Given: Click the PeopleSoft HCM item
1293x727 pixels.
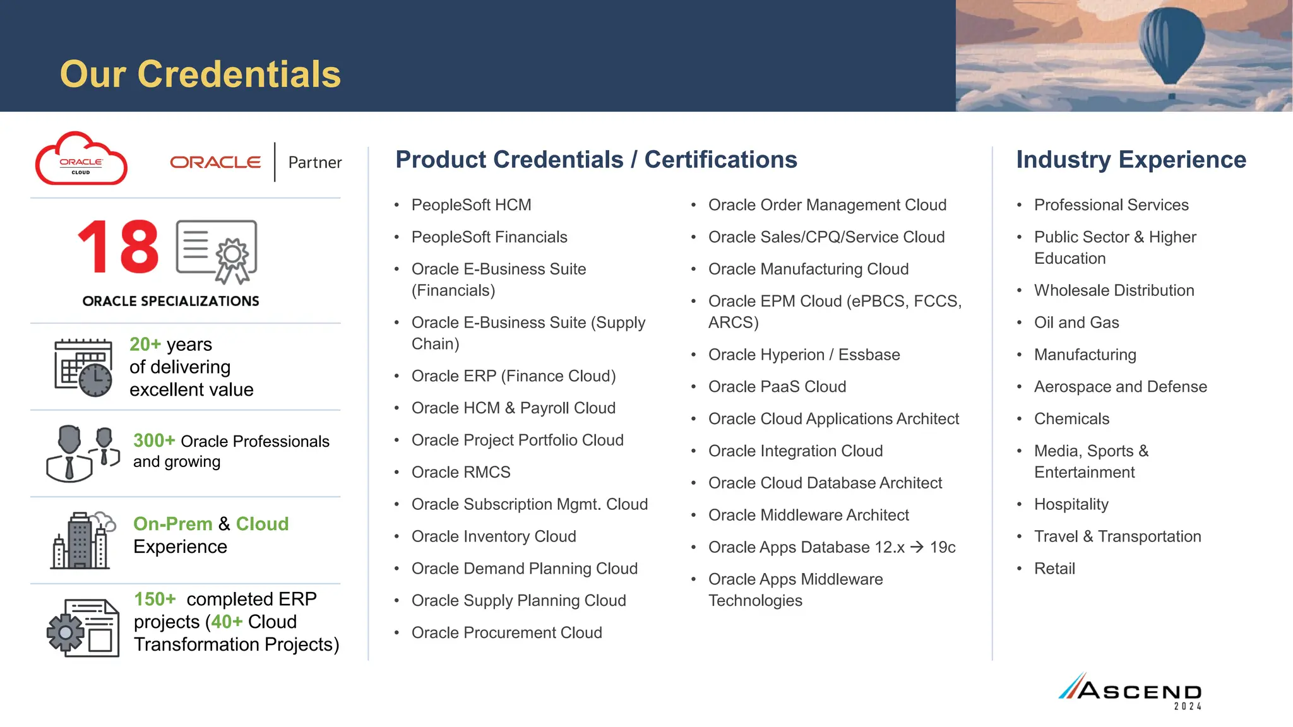Looking at the screenshot, I should point(471,205).
